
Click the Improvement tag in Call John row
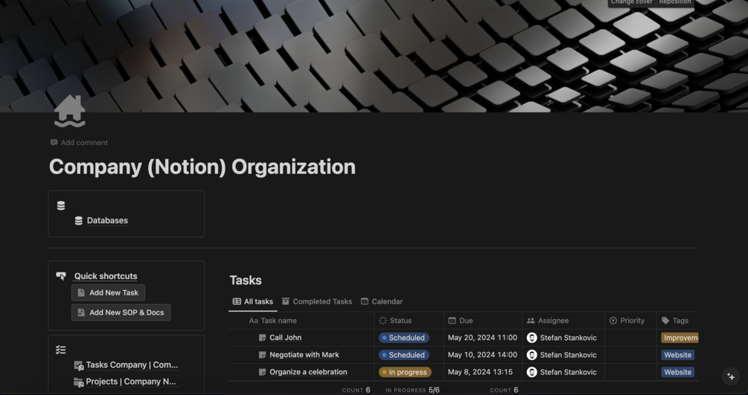[680, 338]
